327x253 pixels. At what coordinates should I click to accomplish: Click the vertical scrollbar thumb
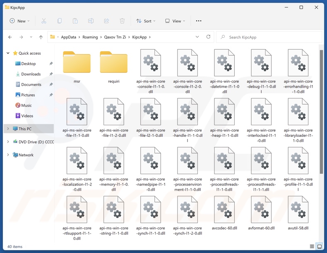click(321, 112)
